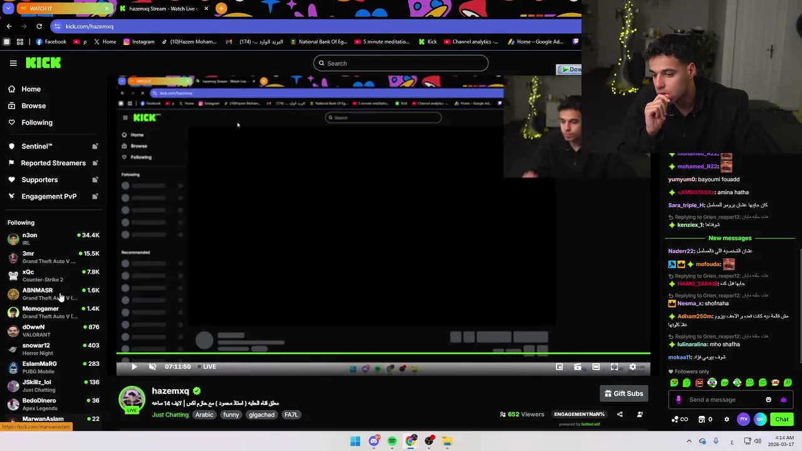Screen dimensions: 802x451
Task: Click the GIF button in chat
Action: (x=760, y=419)
